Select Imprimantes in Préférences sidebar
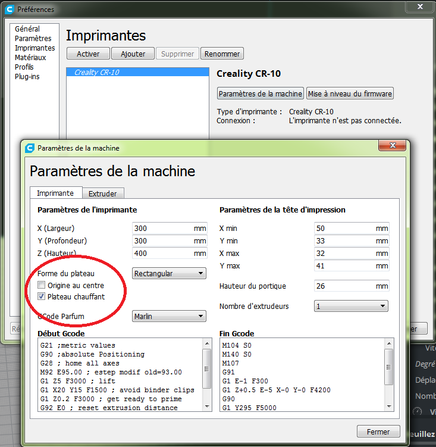Viewport: 436px width, 447px height. click(x=34, y=48)
